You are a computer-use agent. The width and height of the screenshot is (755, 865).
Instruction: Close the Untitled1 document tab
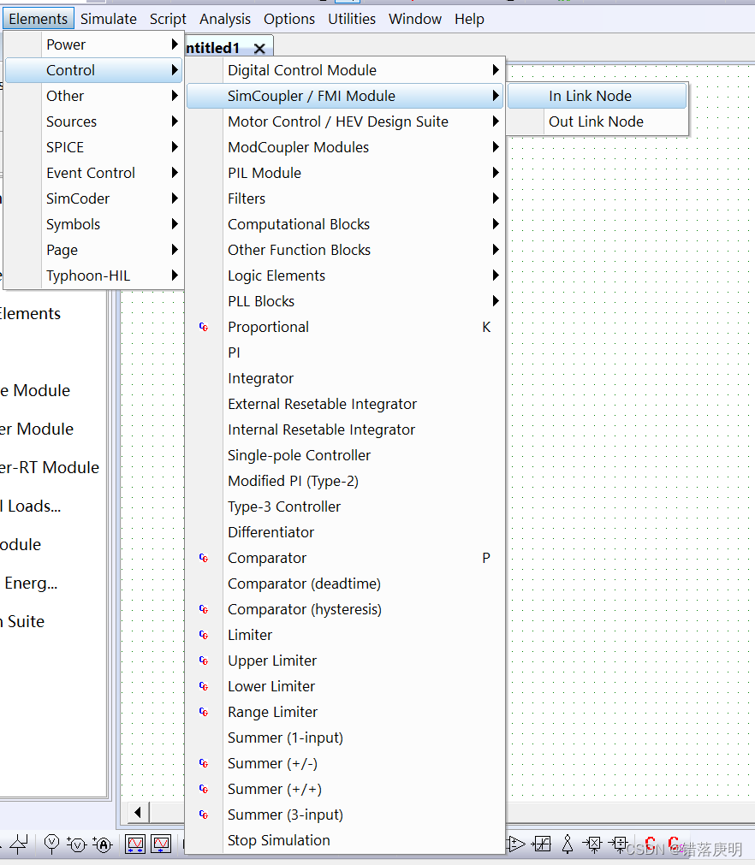(x=259, y=49)
